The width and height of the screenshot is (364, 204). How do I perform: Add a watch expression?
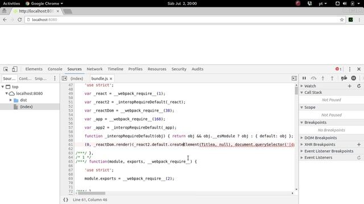click(350, 86)
